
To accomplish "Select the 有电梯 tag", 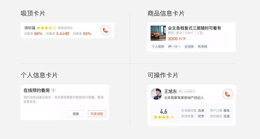I will (203, 47).
